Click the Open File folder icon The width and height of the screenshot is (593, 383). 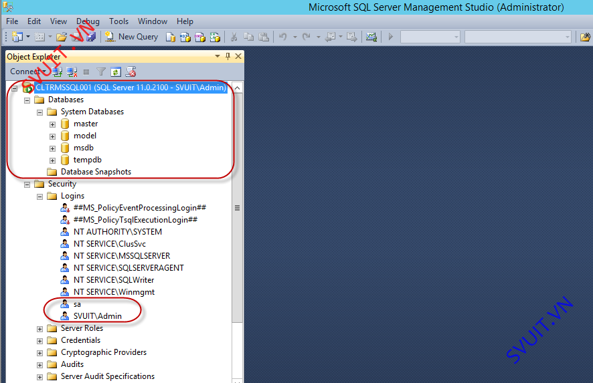[62, 37]
